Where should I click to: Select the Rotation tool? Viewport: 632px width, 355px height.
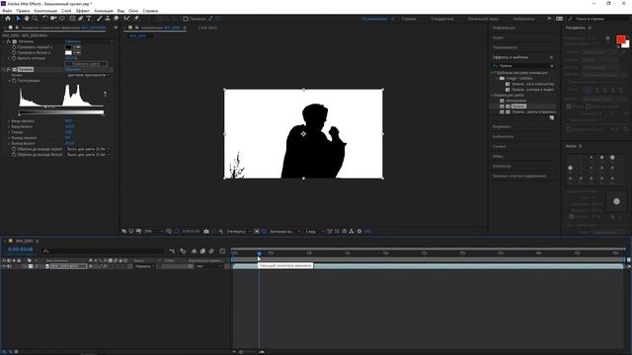pyautogui.click(x=45, y=19)
